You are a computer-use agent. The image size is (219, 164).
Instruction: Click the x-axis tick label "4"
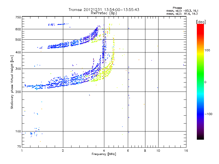[104, 151]
